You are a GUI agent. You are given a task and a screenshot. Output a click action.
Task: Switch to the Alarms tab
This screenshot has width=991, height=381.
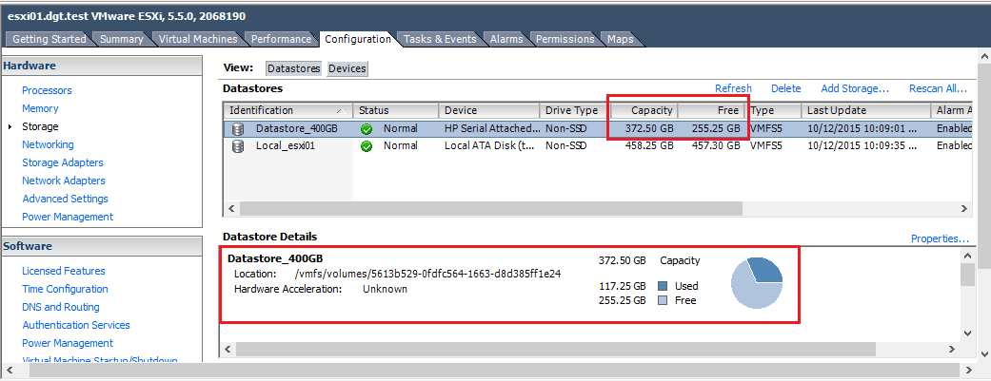506,39
